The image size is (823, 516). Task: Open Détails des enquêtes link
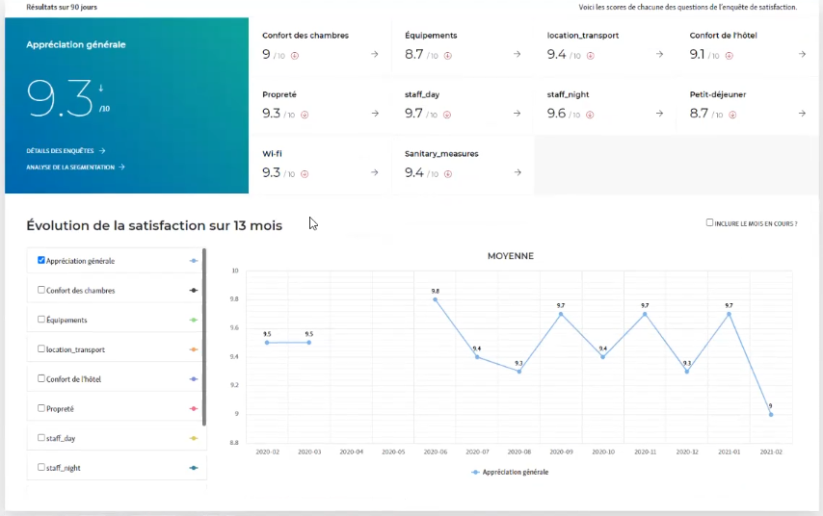click(66, 151)
